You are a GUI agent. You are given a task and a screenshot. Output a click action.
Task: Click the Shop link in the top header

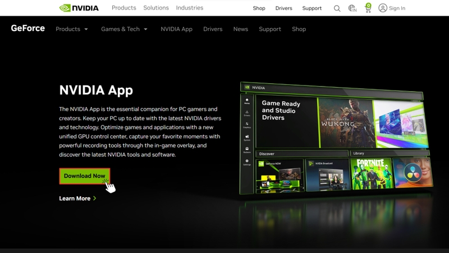pyautogui.click(x=259, y=8)
